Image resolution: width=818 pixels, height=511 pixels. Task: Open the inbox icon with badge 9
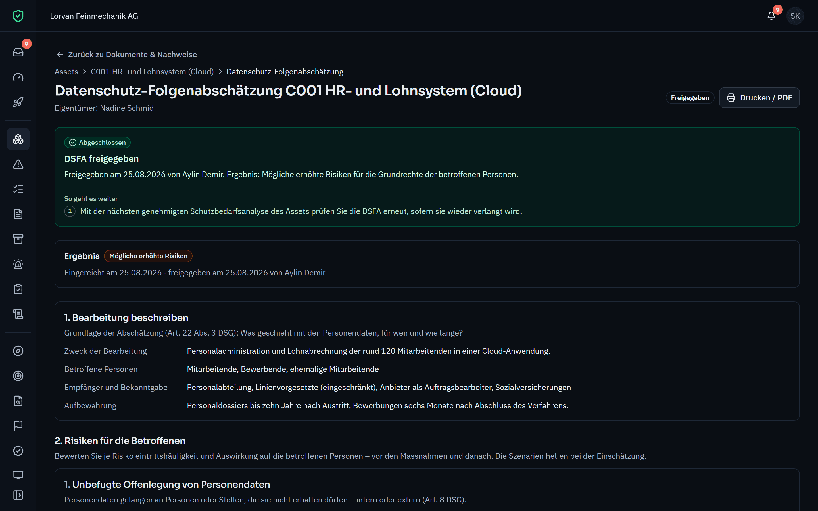click(x=18, y=52)
